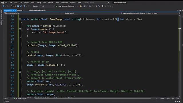Click the OnnxRuntimeResNet solution name in title bar
183x103 pixels.
click(120, 3)
